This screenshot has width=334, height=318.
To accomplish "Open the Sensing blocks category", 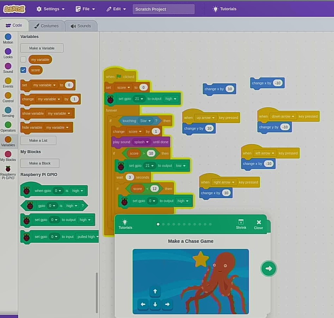I will (8, 112).
